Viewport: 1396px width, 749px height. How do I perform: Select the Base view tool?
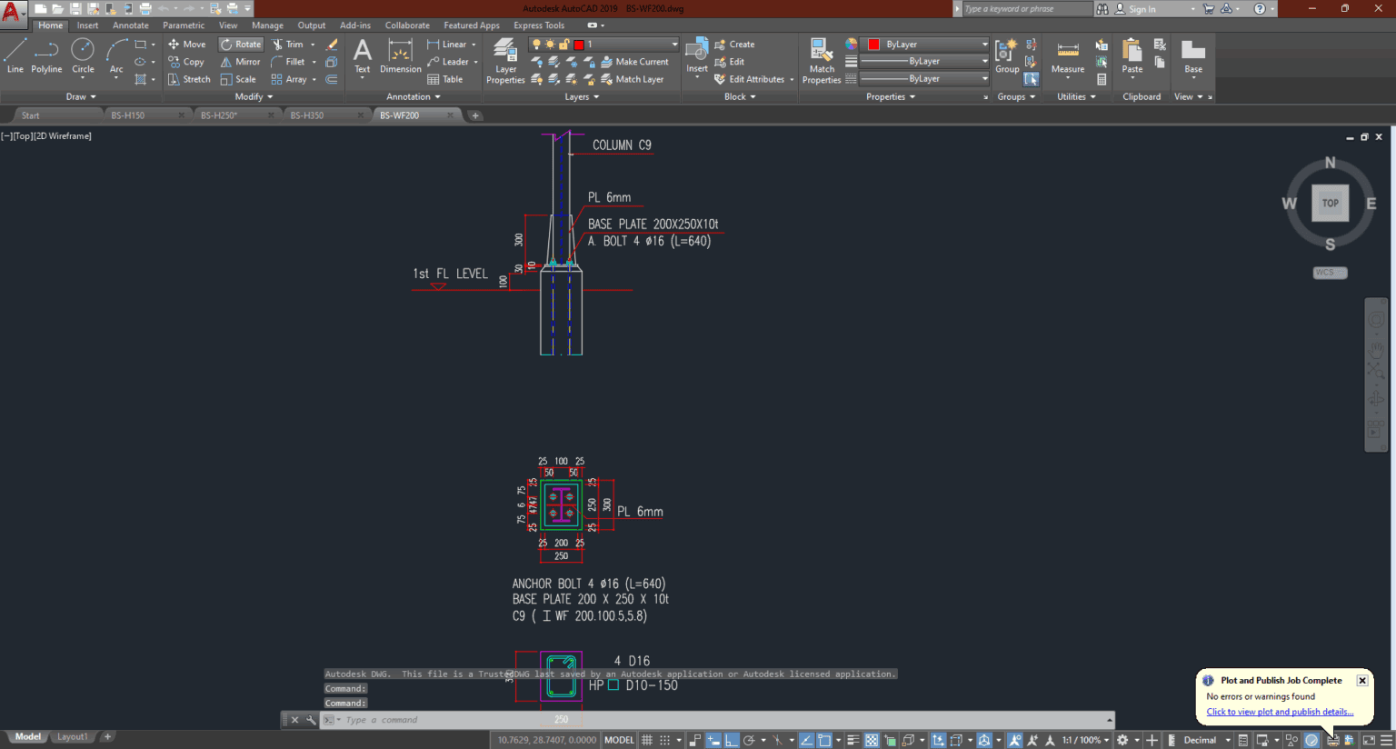pos(1192,56)
